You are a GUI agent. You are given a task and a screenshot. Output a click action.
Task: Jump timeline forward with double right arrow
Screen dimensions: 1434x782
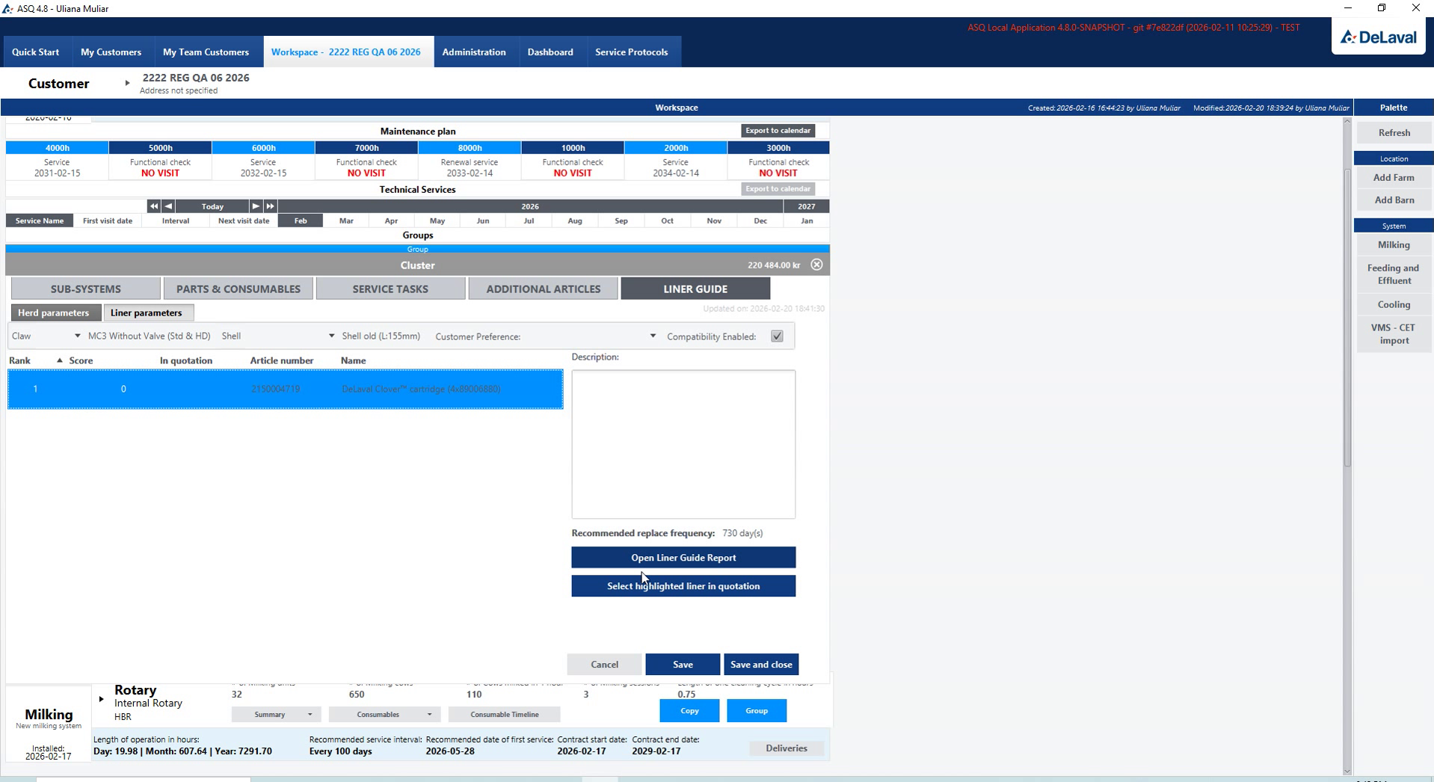pos(270,206)
